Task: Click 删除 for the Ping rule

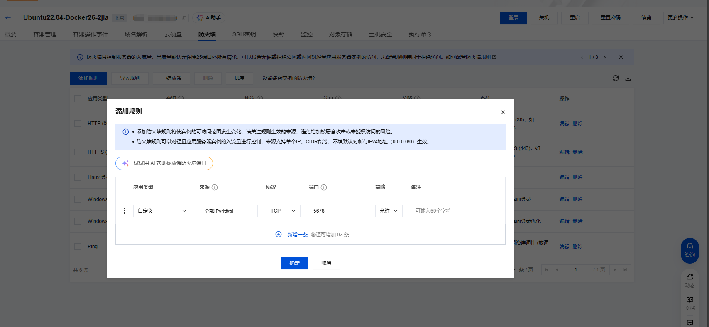Action: coord(578,247)
